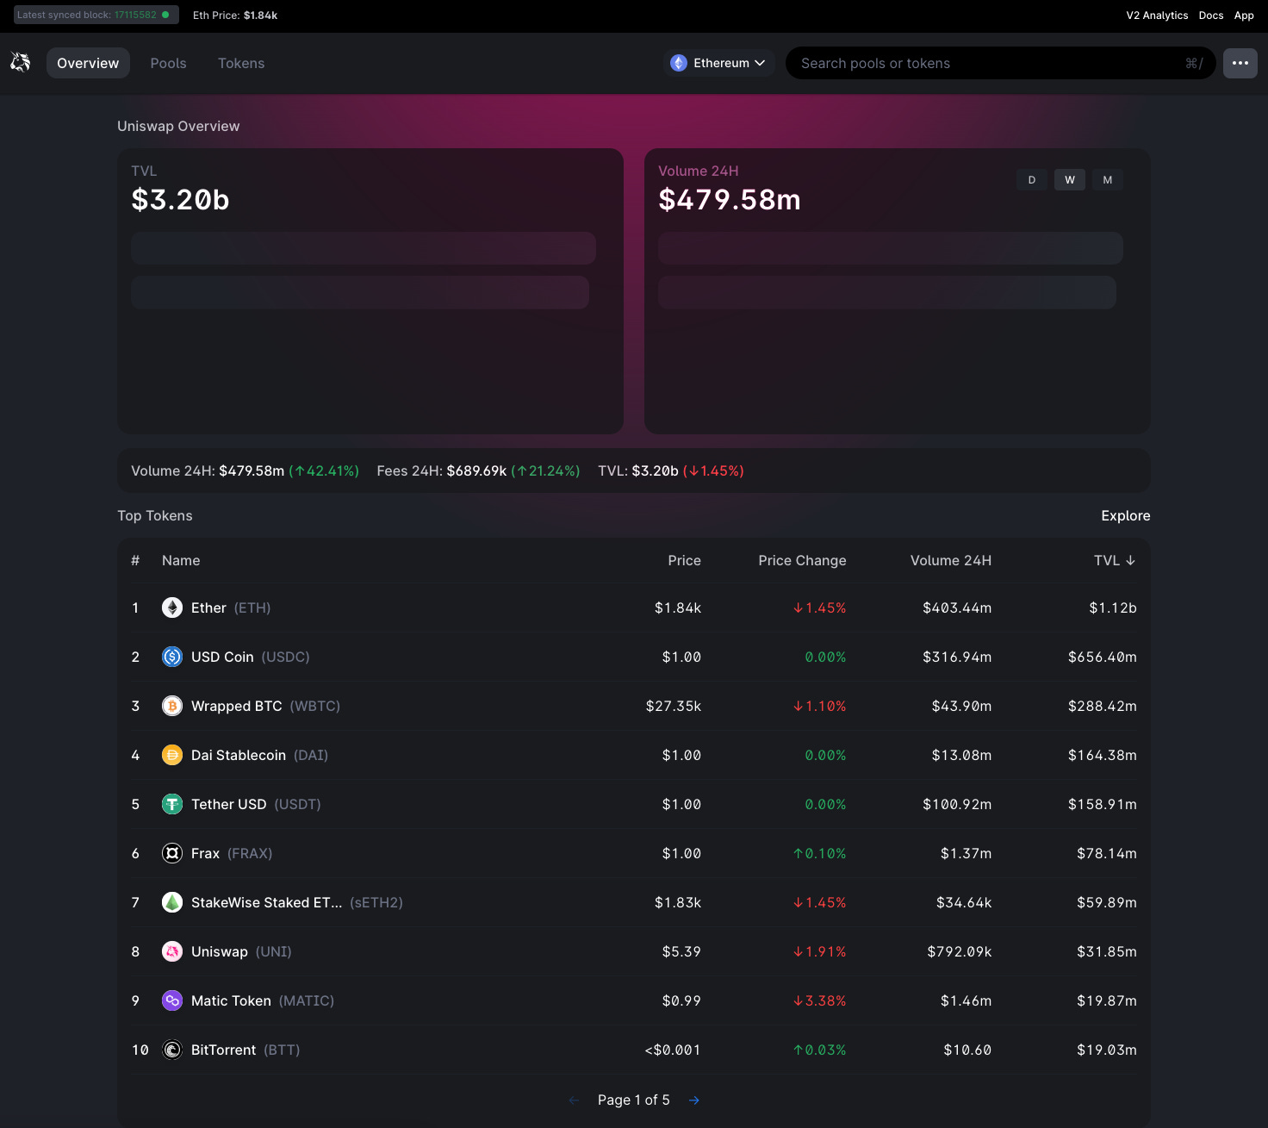1268x1128 pixels.
Task: Sort table by Price column header
Action: [684, 560]
